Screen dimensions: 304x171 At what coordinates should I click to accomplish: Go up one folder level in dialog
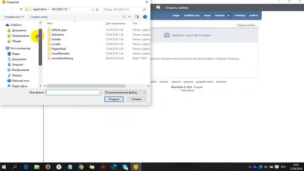21,9
